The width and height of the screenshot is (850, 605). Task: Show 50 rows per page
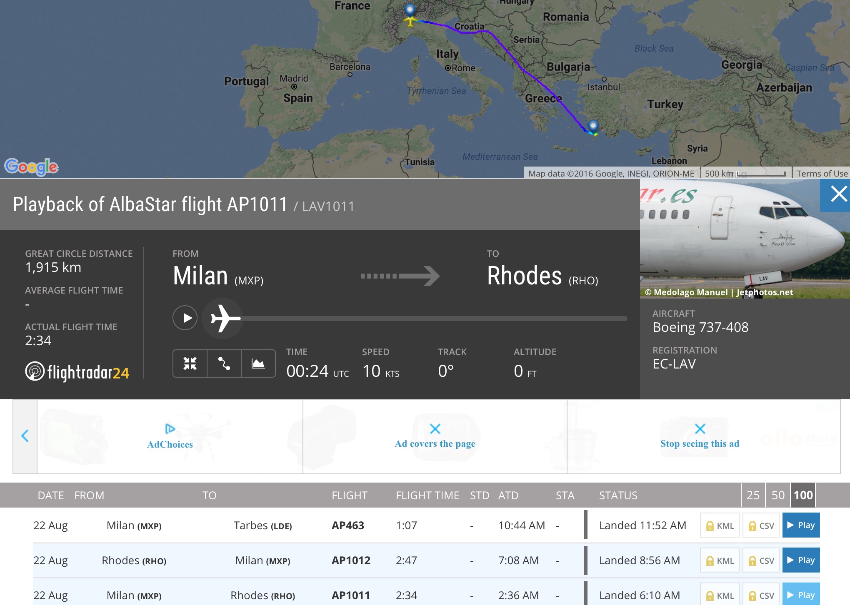(778, 495)
